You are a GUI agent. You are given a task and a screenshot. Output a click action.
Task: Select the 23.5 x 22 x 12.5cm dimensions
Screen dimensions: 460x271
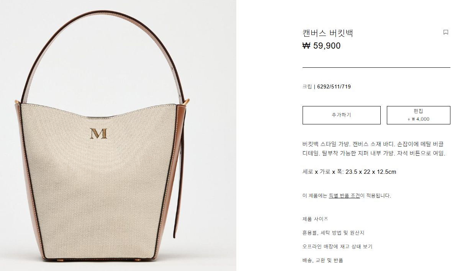(371, 172)
